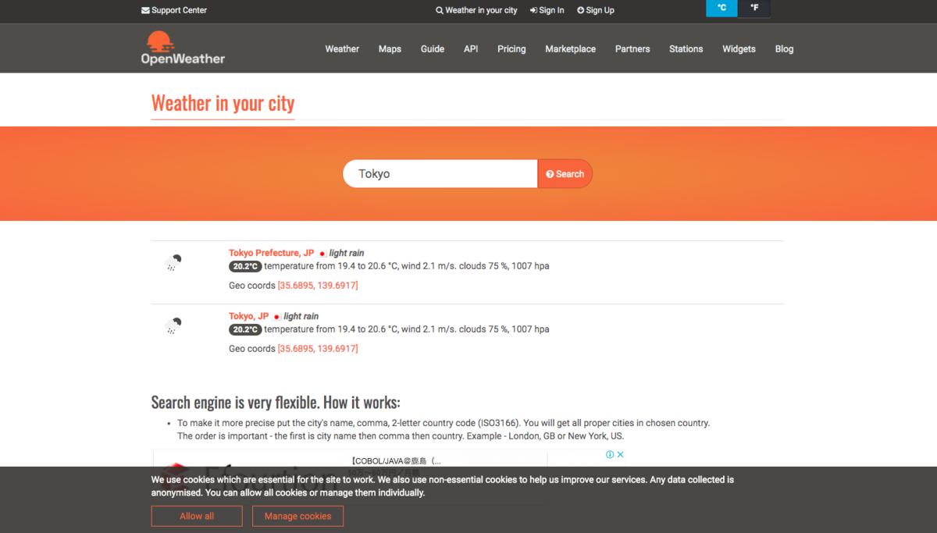The image size is (937, 533).
Task: Click geo coords link under Tokyo Prefecture
Action: [x=318, y=286]
